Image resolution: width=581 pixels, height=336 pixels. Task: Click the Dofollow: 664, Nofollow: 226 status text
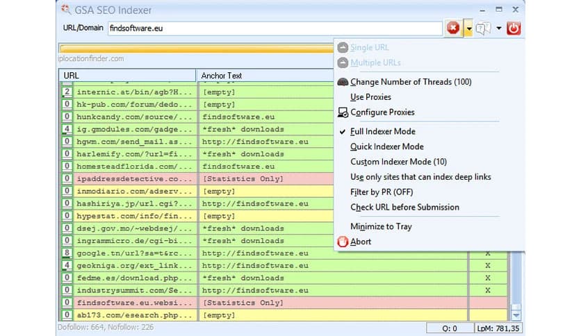point(106,327)
